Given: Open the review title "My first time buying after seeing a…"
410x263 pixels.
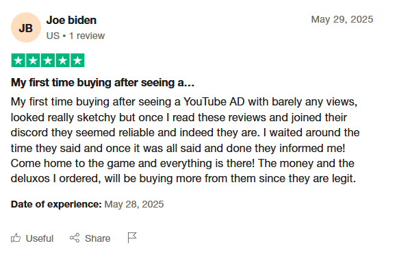Looking at the screenshot, I should (x=103, y=83).
